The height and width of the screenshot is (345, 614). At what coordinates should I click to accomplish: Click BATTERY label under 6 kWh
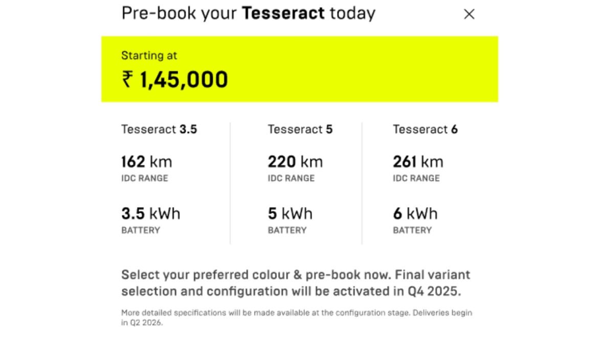pos(412,231)
